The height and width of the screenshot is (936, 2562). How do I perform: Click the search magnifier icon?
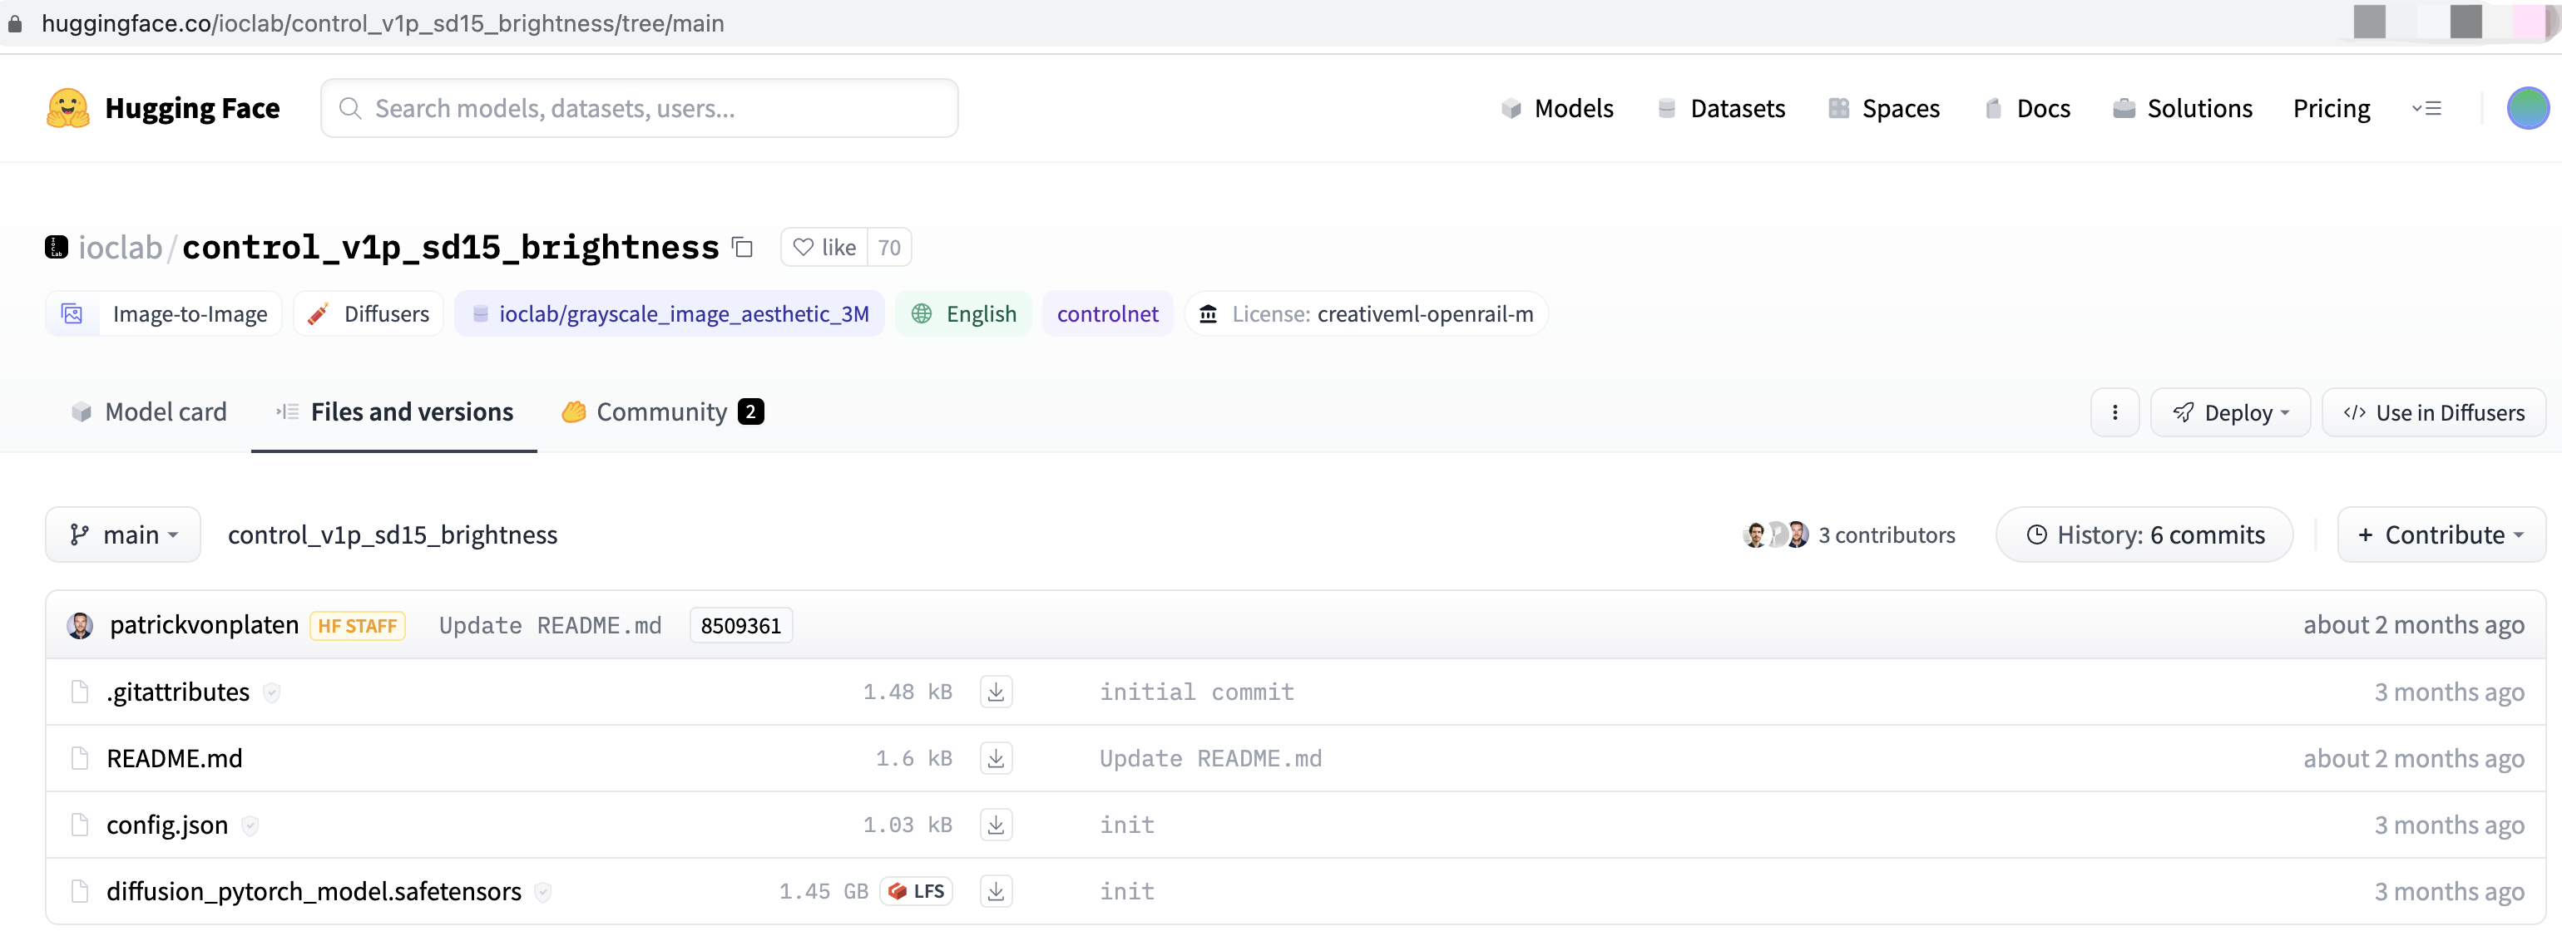350,108
